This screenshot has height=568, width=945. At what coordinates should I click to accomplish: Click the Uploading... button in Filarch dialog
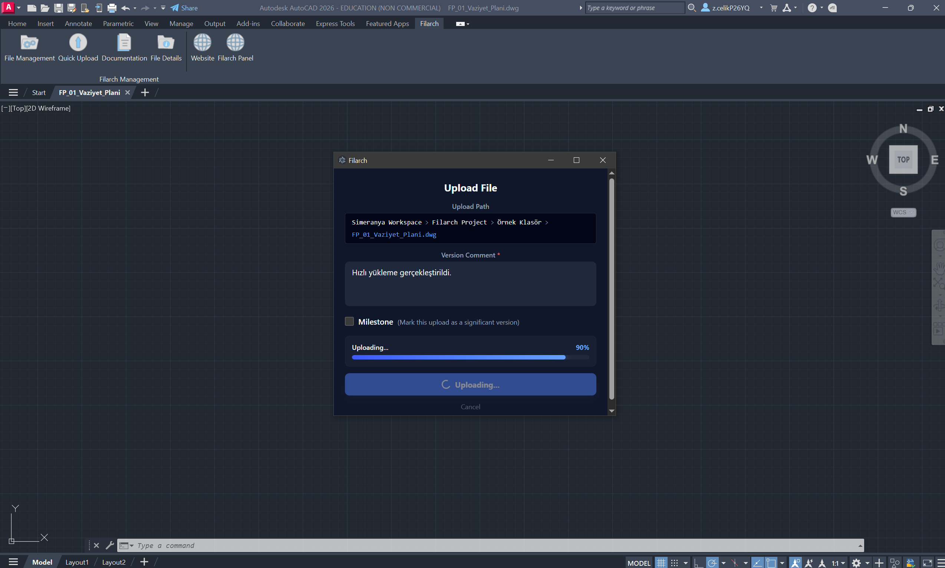coord(470,384)
